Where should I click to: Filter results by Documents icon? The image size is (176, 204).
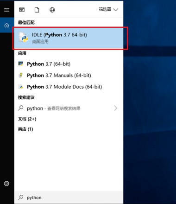click(37, 10)
